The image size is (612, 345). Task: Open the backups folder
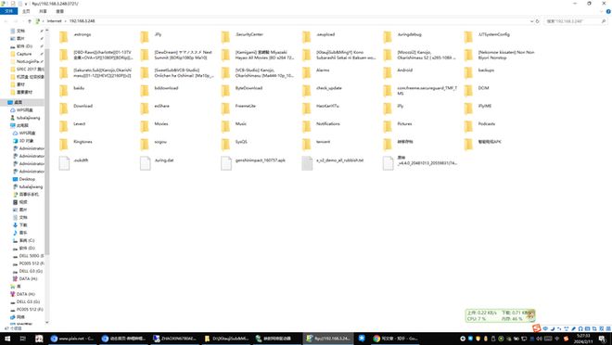pos(479,72)
